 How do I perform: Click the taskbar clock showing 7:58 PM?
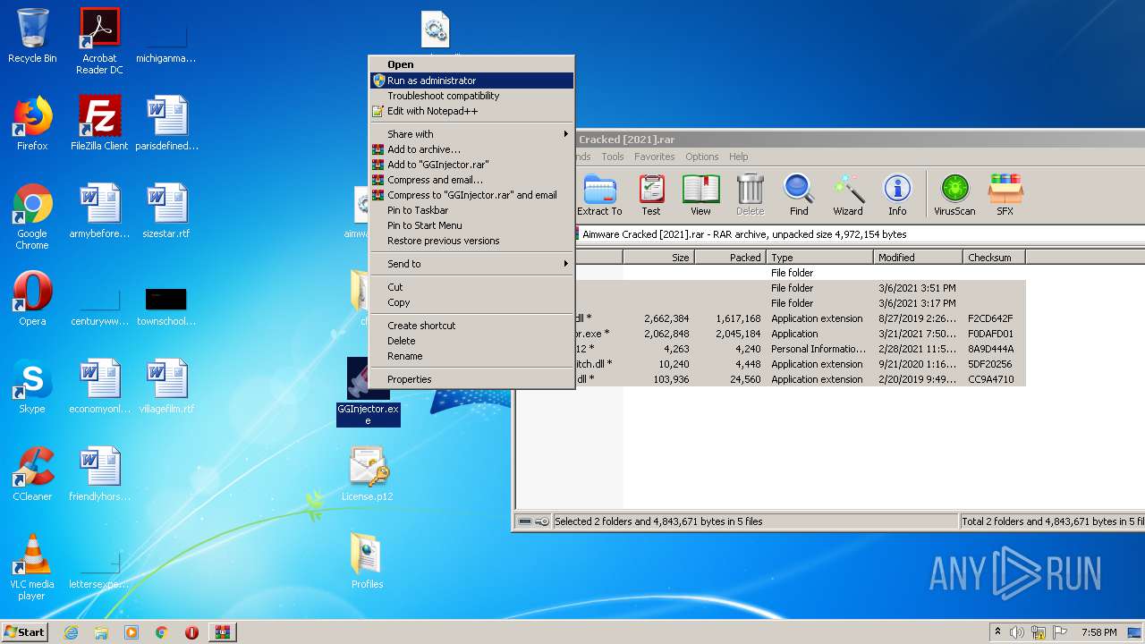pyautogui.click(x=1098, y=632)
